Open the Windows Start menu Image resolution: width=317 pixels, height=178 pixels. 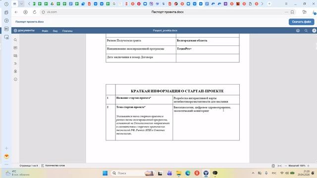(x=105, y=173)
